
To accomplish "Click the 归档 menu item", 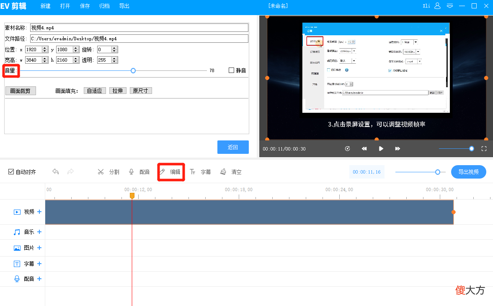I will pyautogui.click(x=104, y=6).
